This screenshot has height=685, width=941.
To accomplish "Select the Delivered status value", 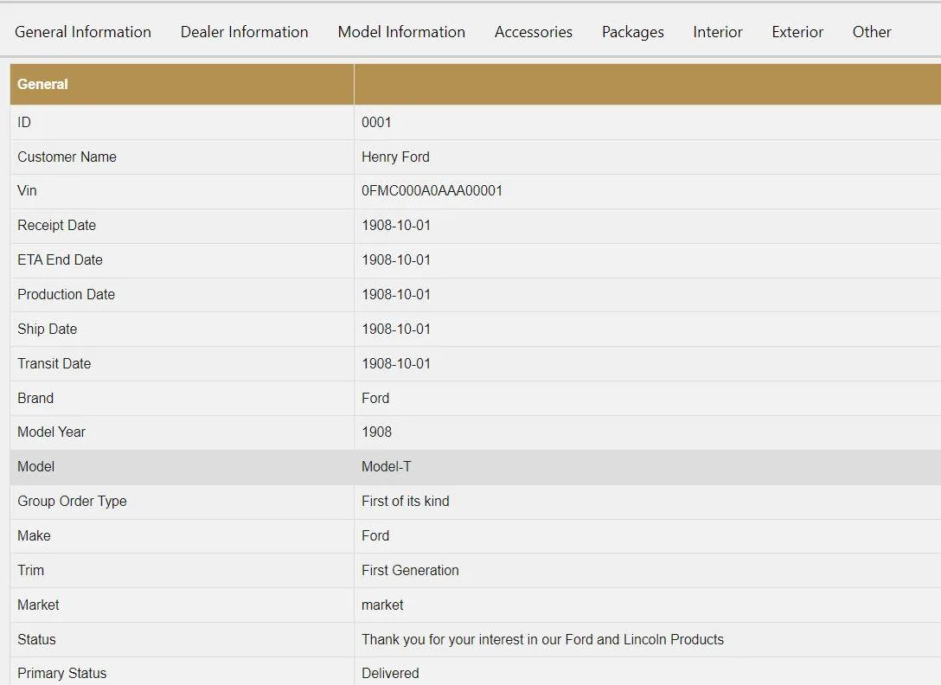I will (x=390, y=674).
